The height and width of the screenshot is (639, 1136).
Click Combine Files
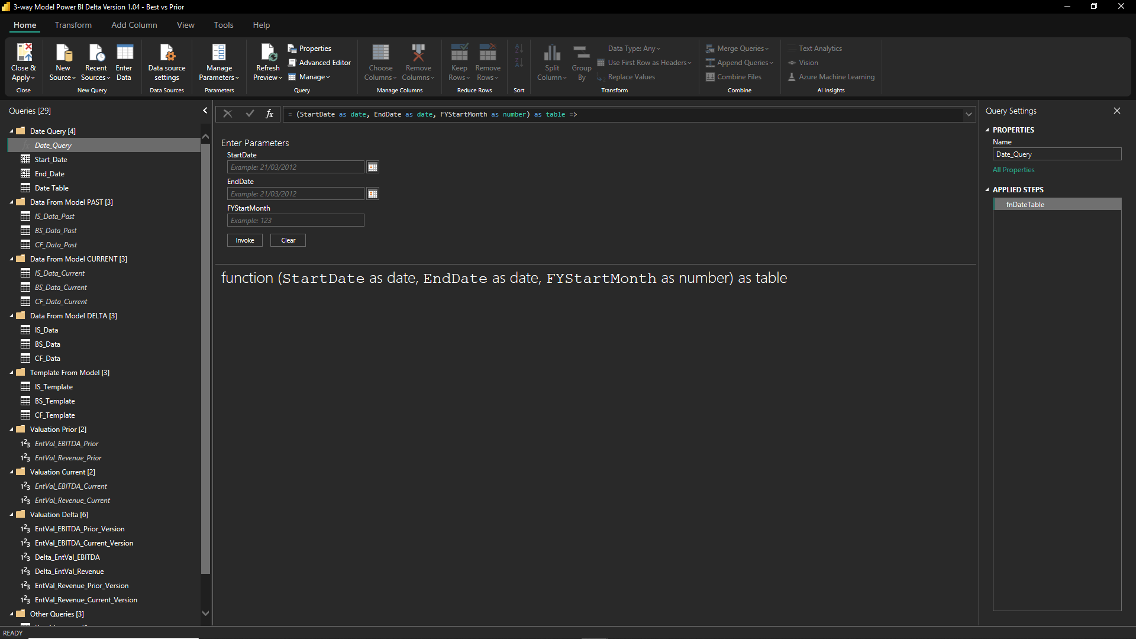coord(734,77)
